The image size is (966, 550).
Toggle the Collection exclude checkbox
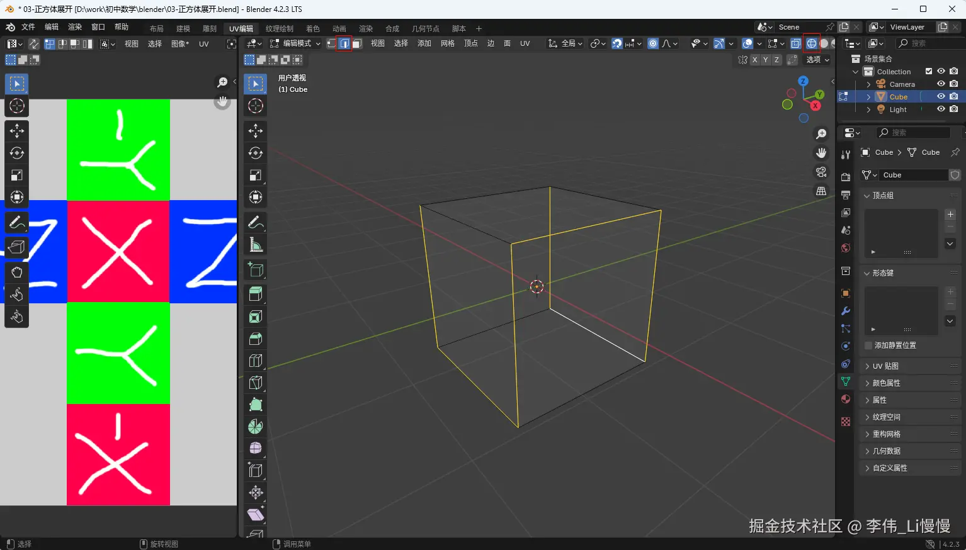coord(928,71)
